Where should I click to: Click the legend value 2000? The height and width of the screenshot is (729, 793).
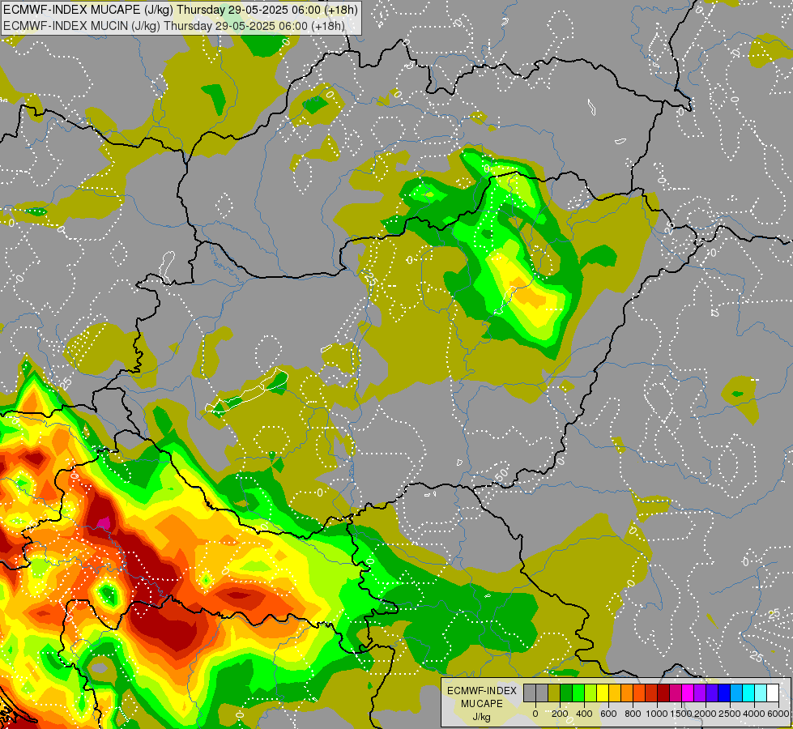point(706,714)
